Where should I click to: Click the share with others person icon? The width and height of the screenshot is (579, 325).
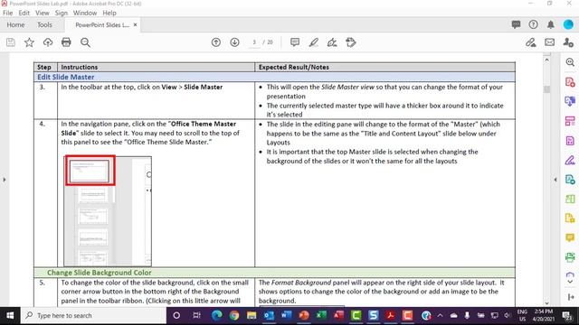point(568,42)
